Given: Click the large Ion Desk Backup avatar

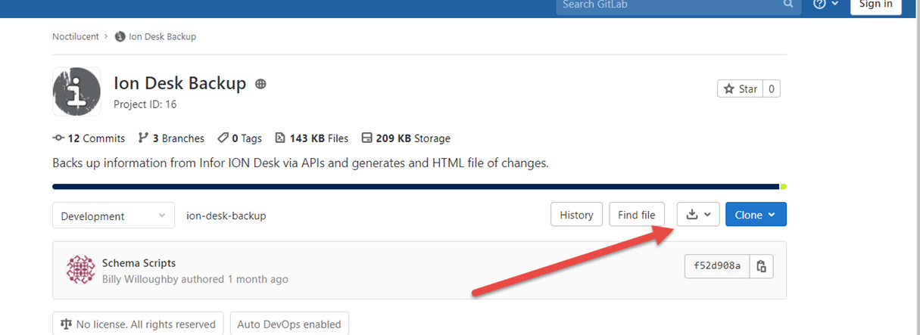Looking at the screenshot, I should 76,92.
